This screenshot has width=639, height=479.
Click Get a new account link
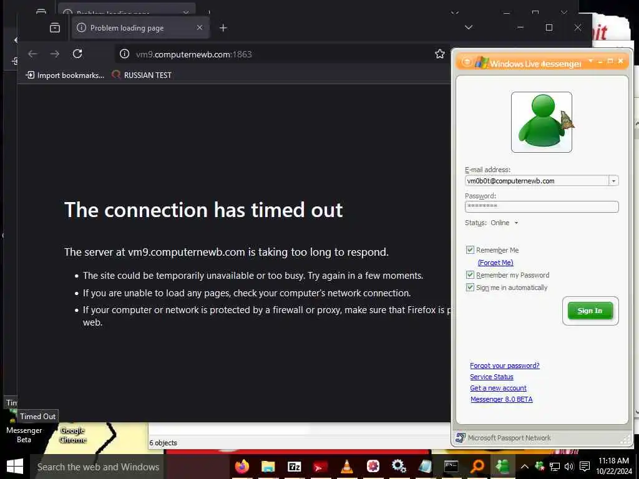click(498, 388)
